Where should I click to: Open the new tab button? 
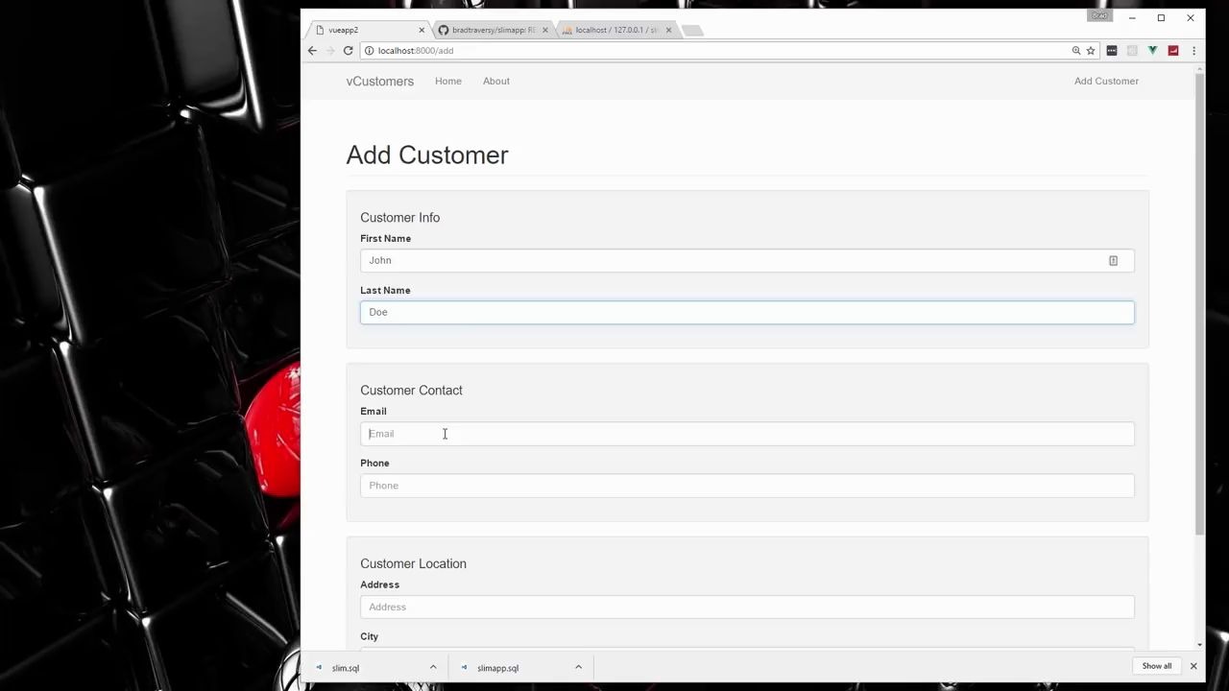click(692, 31)
